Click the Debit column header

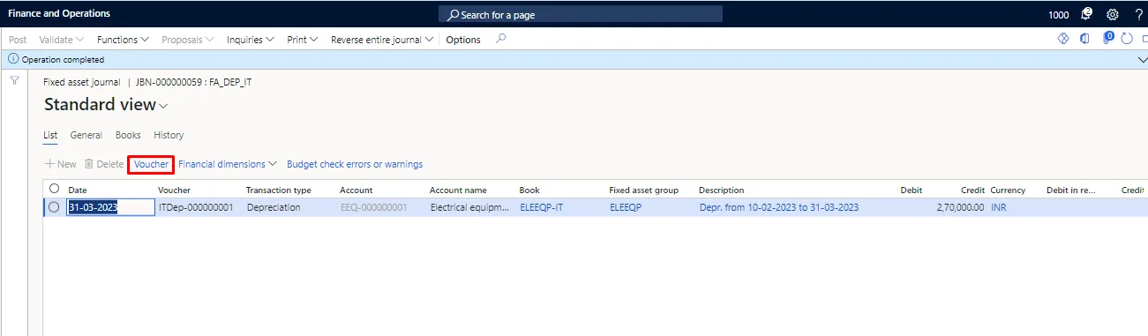[x=912, y=190]
